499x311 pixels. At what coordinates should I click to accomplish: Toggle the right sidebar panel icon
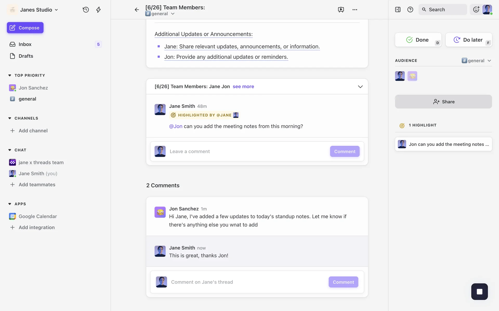pyautogui.click(x=398, y=10)
